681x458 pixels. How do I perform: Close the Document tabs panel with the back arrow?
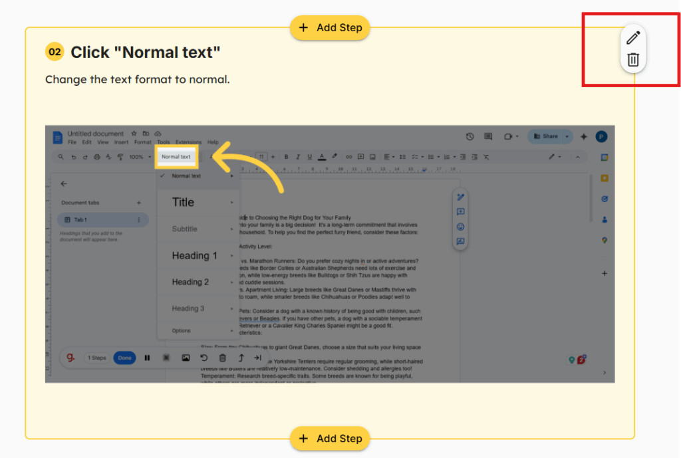64,184
